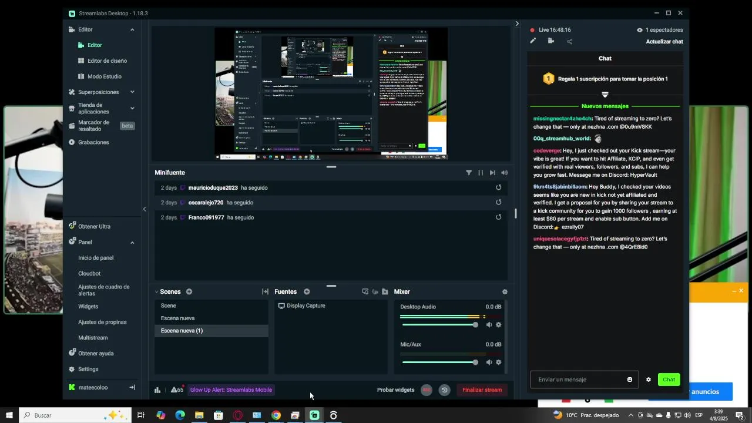Add a new scene with plus icon
Screen dimensions: 752x423
pyautogui.click(x=189, y=292)
